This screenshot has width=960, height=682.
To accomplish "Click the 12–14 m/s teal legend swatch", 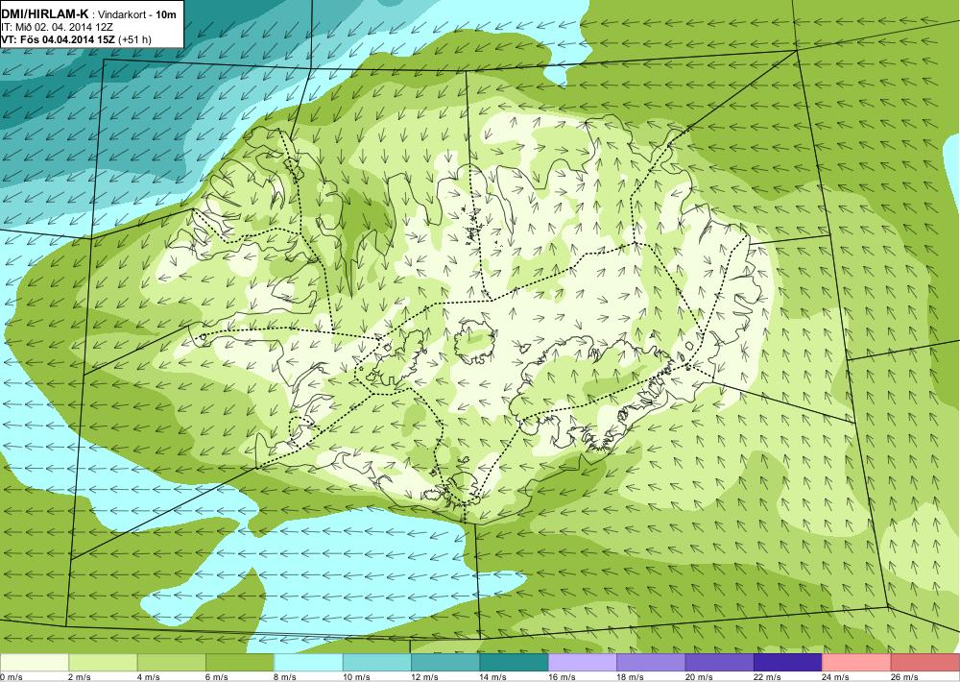I will coord(445,663).
